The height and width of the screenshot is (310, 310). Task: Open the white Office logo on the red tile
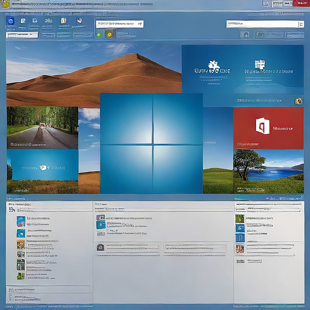coord(262,126)
